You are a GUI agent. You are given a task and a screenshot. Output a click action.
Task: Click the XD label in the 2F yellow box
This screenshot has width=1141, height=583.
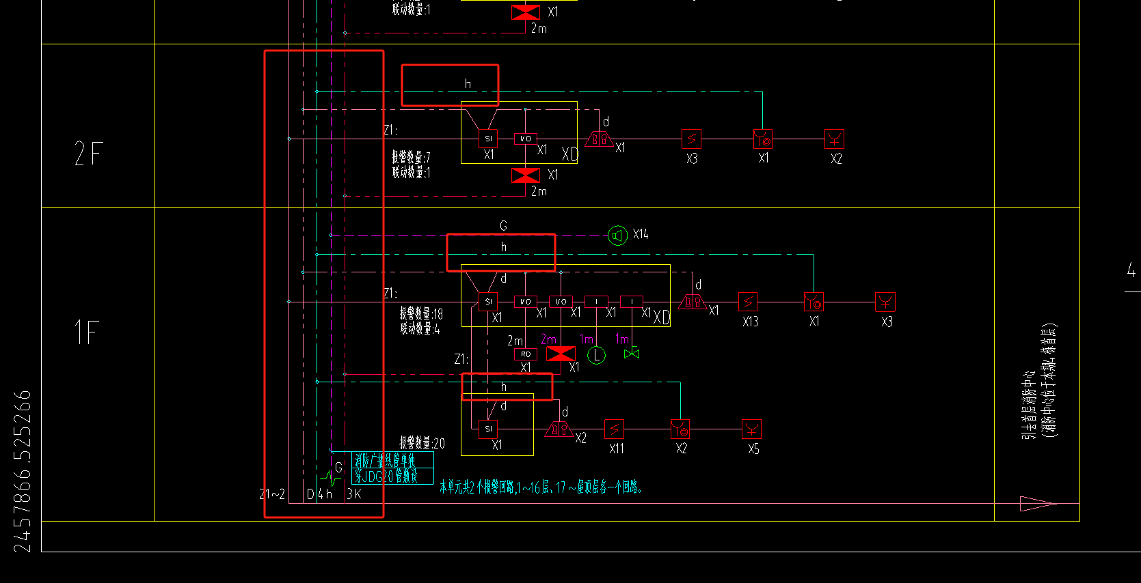pos(570,154)
